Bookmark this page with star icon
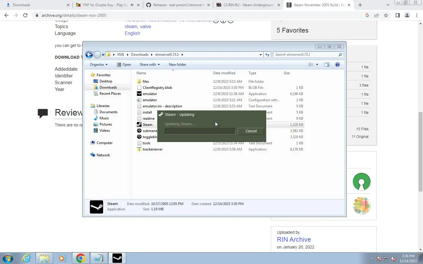Screen dimensions: 423x264 click(386, 15)
